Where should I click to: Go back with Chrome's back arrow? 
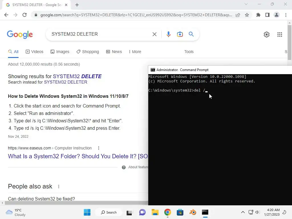coord(6,15)
